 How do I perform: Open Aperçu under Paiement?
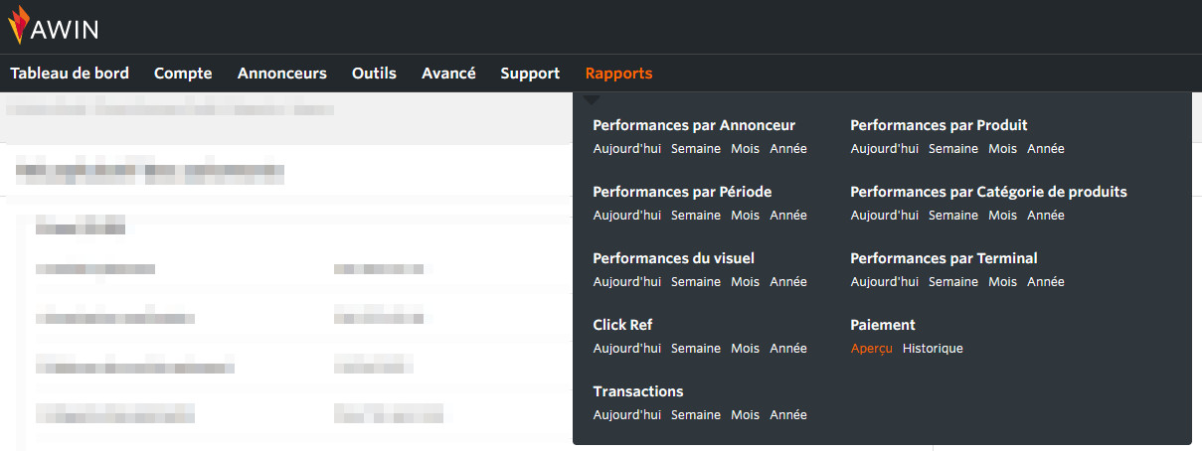point(872,349)
